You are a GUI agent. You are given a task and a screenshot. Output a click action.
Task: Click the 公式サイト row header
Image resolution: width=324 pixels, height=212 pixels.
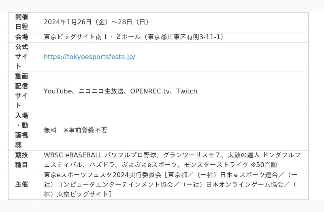(x=22, y=57)
